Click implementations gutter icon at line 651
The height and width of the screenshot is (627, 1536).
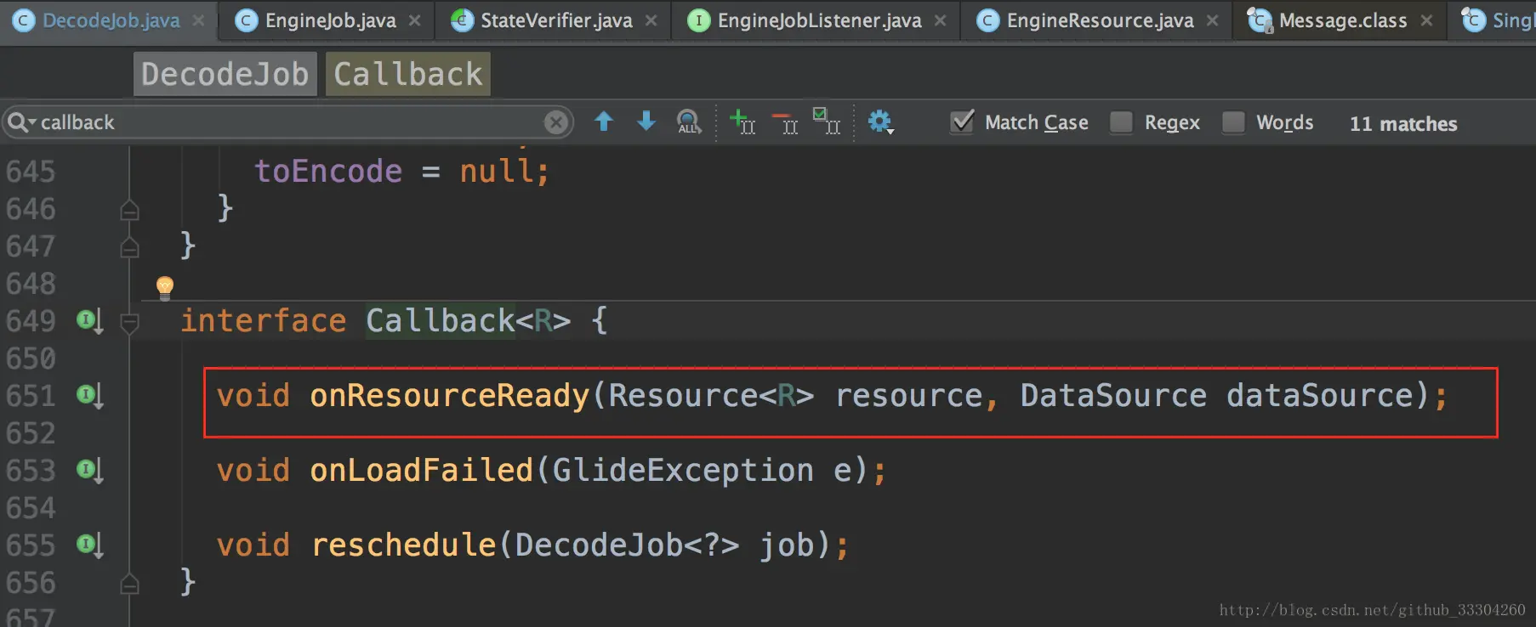pos(90,396)
